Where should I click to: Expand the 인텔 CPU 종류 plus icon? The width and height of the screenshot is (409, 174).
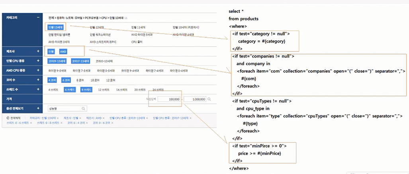pos(38,61)
